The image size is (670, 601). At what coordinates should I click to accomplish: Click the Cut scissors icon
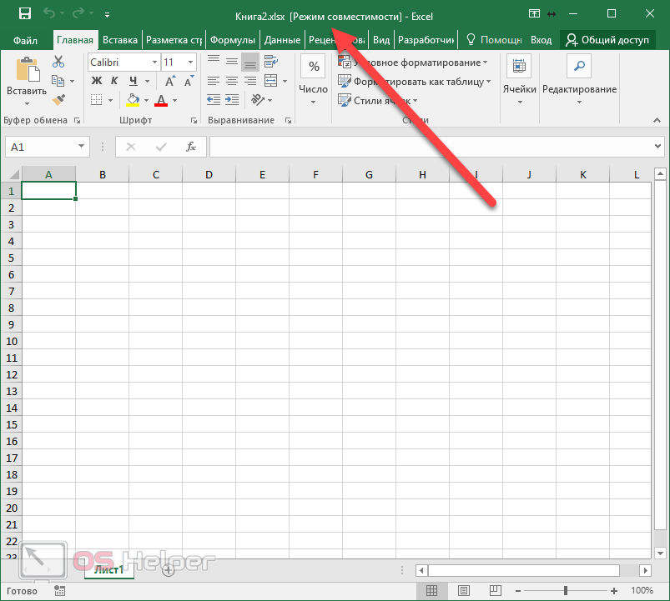pyautogui.click(x=58, y=62)
